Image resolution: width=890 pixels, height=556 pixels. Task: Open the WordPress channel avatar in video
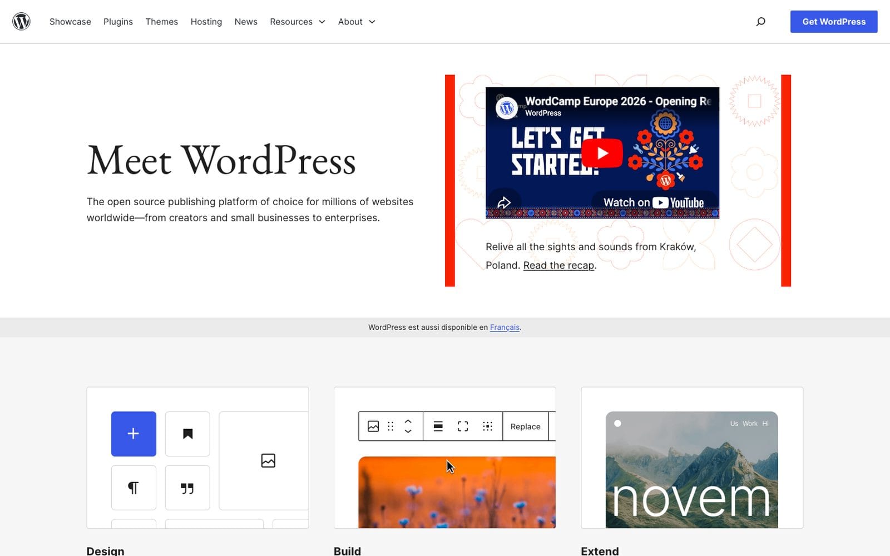(507, 107)
